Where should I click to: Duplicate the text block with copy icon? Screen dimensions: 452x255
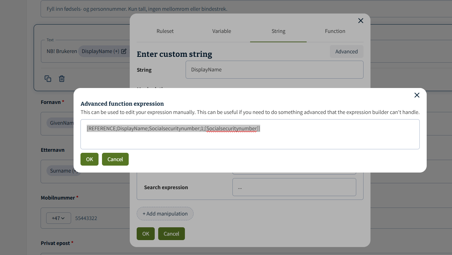[48, 79]
